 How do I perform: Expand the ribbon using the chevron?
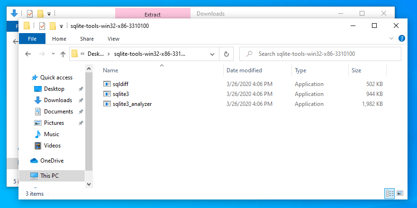[391, 39]
